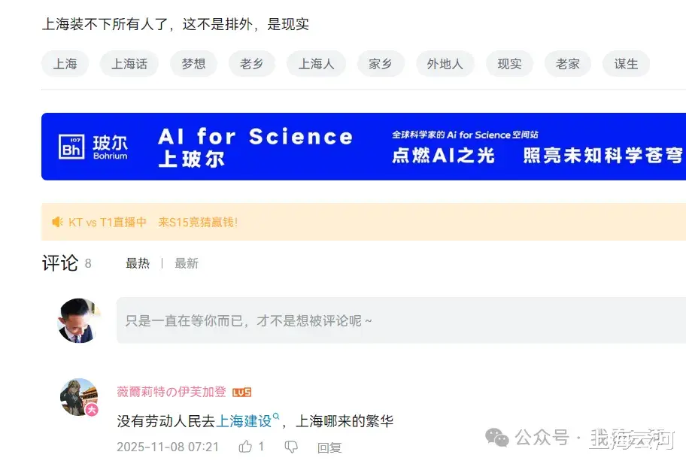This screenshot has width=686, height=464.
Task: Select the 梦想 tag
Action: tap(193, 64)
